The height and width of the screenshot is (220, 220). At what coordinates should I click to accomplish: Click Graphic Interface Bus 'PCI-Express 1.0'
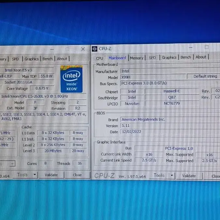click(177, 148)
